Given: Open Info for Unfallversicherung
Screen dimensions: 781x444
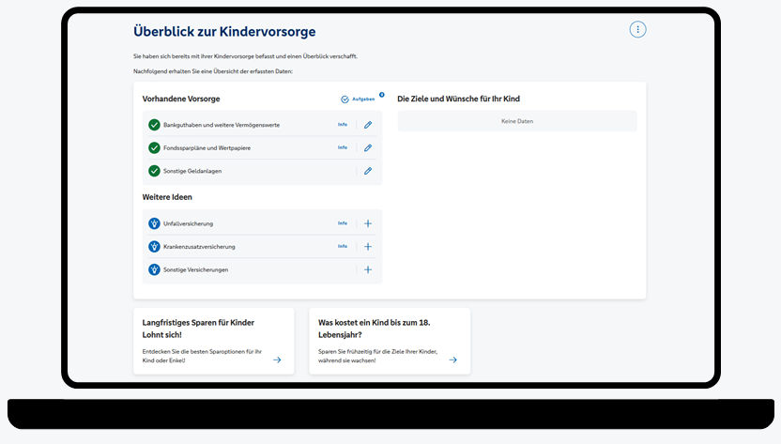Looking at the screenshot, I should (343, 223).
